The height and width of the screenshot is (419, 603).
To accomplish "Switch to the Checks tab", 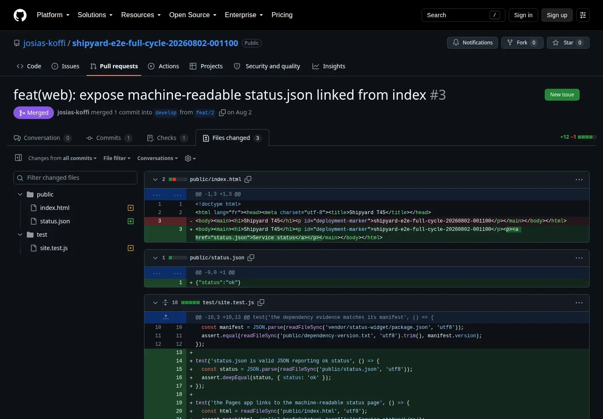I will point(167,138).
